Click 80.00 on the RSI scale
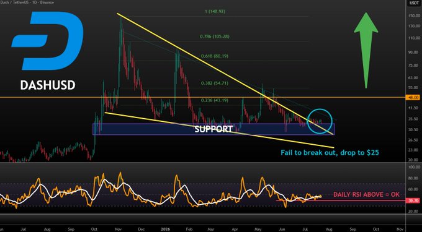 click(414, 178)
